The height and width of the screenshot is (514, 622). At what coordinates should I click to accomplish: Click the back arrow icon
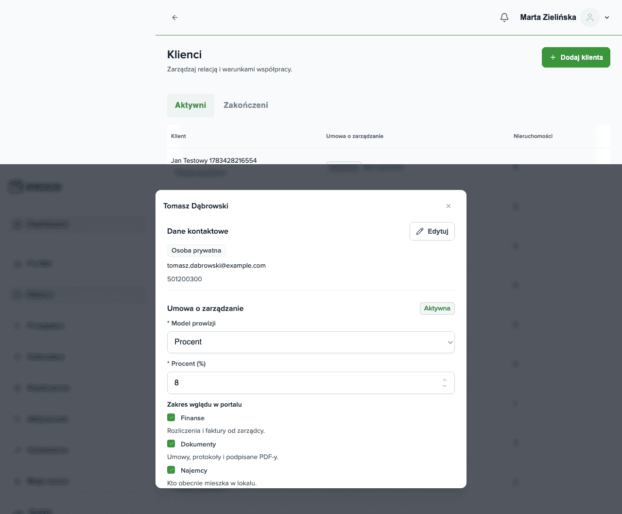(x=175, y=17)
